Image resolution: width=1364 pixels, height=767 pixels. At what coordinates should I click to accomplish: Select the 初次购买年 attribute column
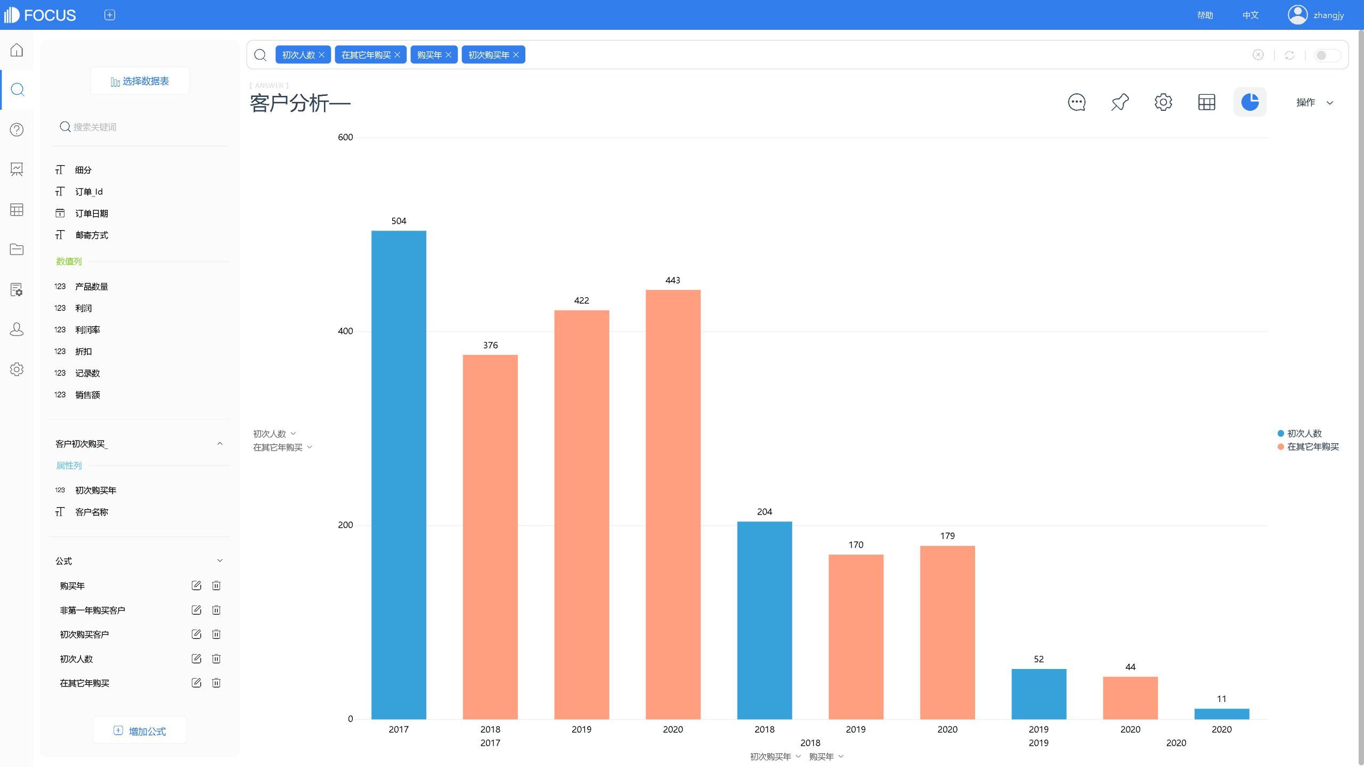click(x=95, y=490)
